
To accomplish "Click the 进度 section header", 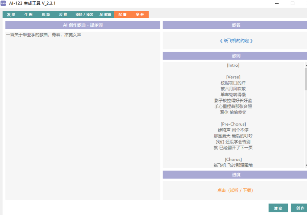I will click(235, 175).
